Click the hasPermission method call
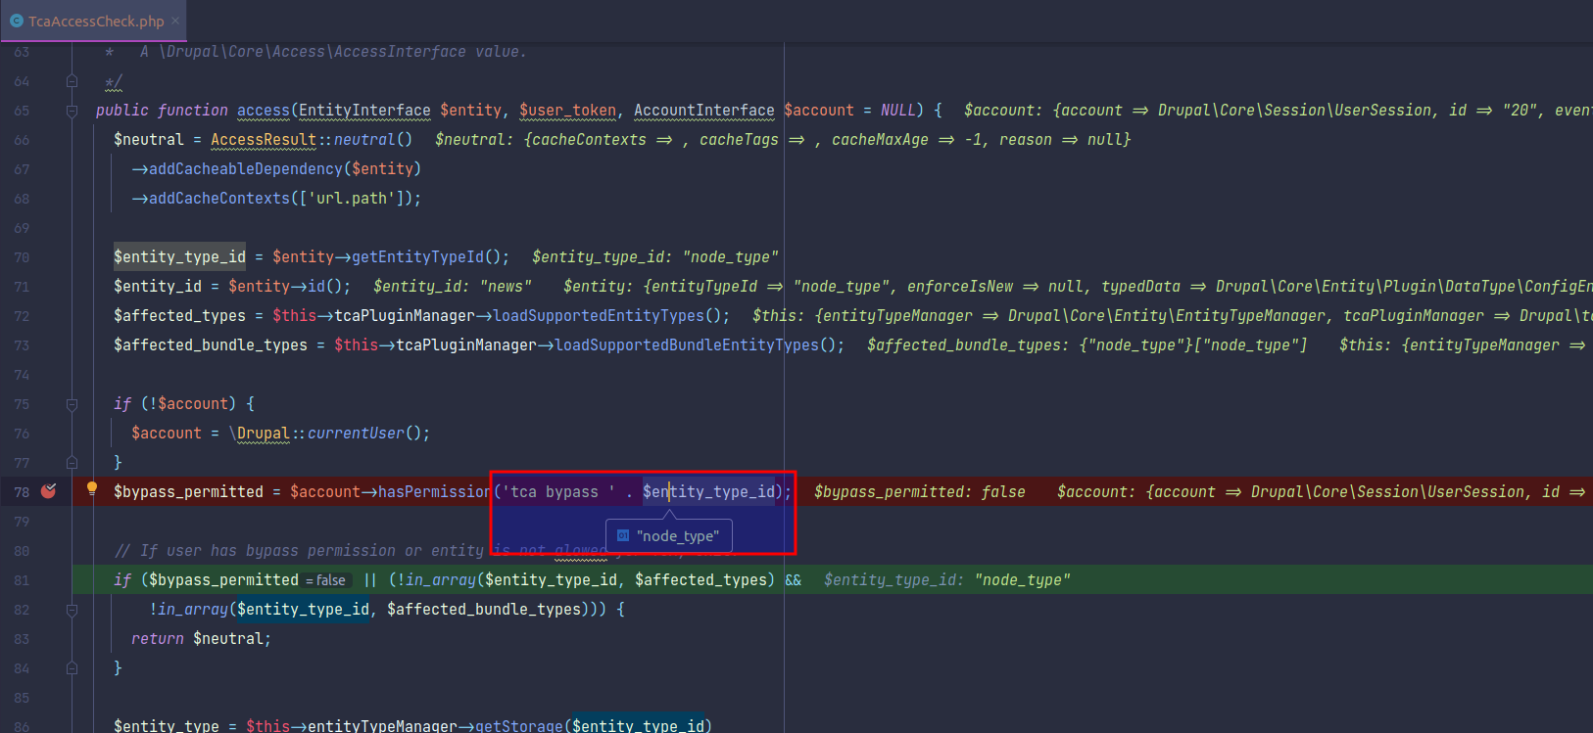The image size is (1593, 733). pos(433,492)
